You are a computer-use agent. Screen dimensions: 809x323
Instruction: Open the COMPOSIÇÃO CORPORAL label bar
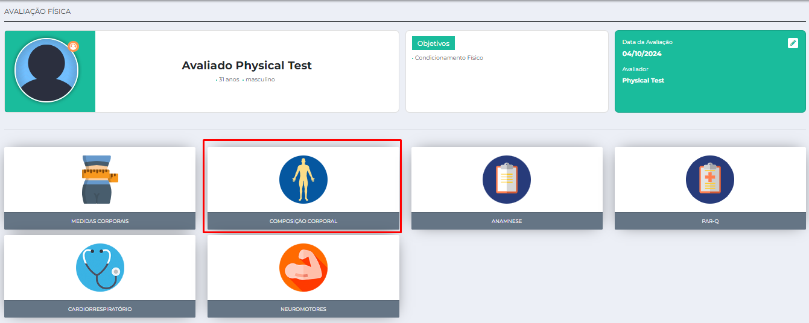click(x=303, y=221)
